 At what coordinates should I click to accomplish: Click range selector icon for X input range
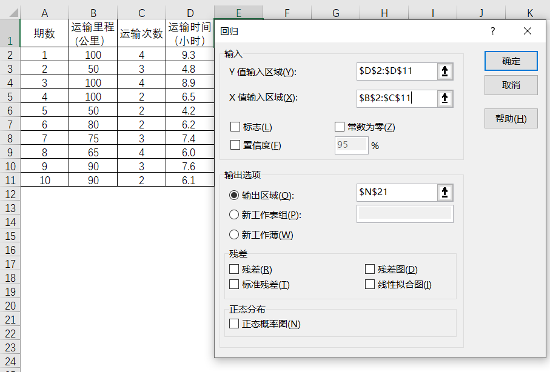(445, 98)
